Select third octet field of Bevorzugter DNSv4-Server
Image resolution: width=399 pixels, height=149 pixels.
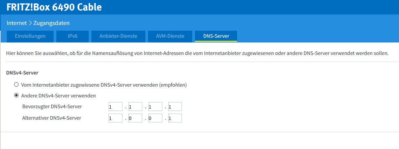155,107
